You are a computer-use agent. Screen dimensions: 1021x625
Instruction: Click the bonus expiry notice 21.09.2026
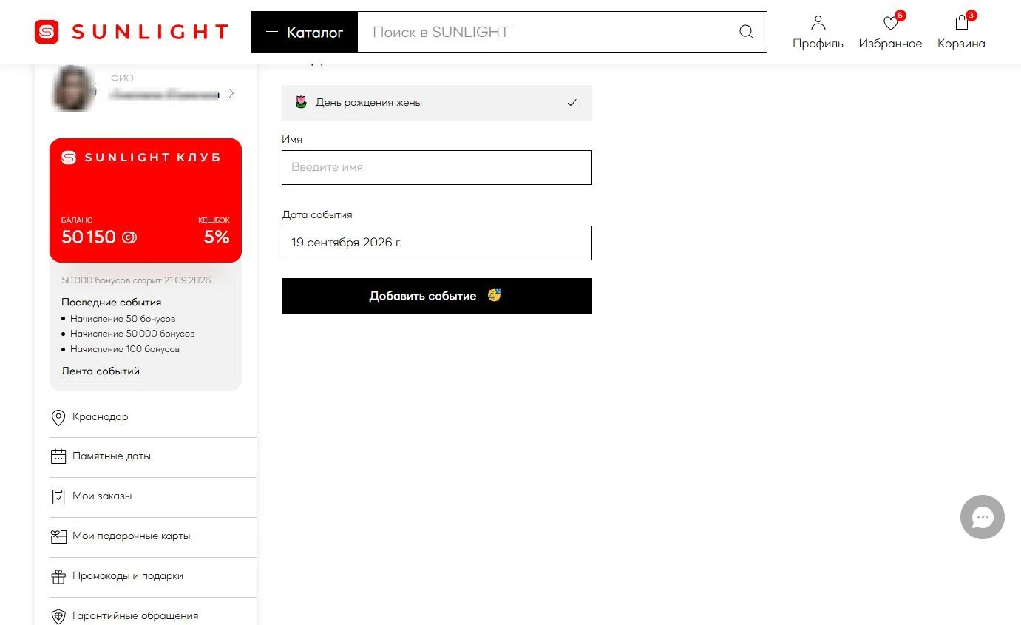(x=136, y=280)
